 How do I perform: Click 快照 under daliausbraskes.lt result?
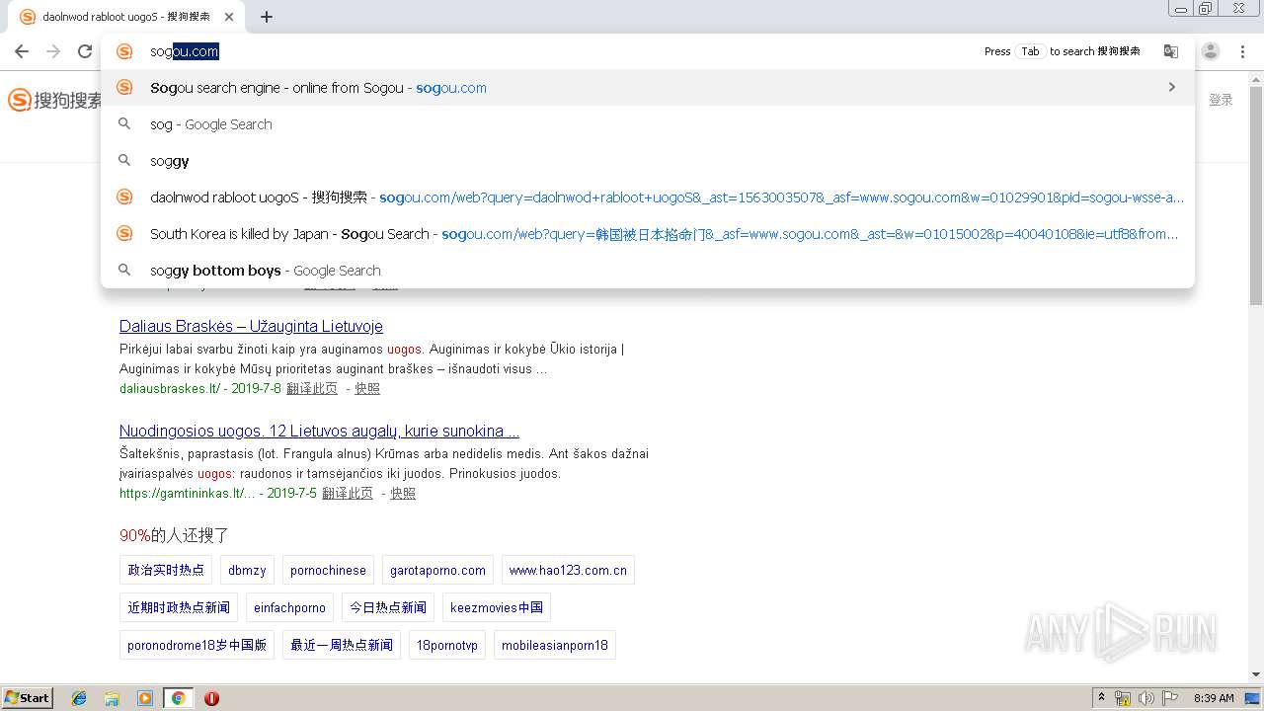coord(367,388)
